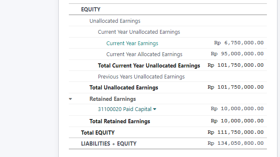
Task: Click the Total EQUITY row label
Action: point(98,133)
